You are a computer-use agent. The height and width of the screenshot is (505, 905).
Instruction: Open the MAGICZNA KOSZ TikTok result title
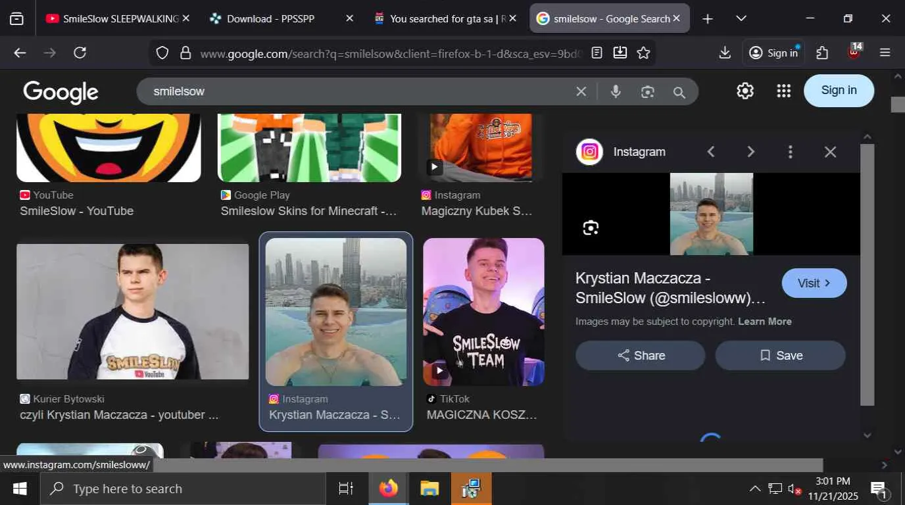(482, 415)
